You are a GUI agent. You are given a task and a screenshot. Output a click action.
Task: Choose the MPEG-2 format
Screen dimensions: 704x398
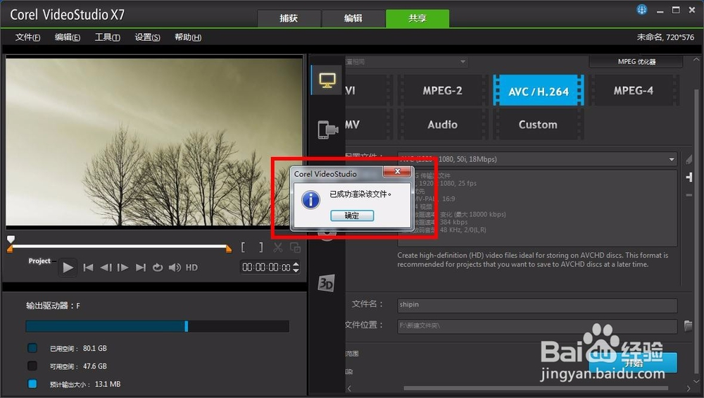pos(442,90)
